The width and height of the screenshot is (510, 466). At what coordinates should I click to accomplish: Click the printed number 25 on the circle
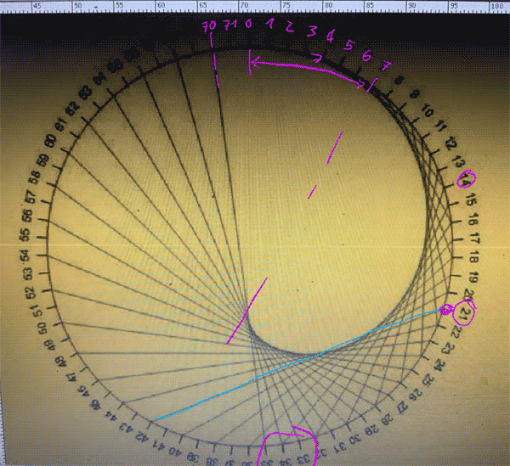point(428,379)
